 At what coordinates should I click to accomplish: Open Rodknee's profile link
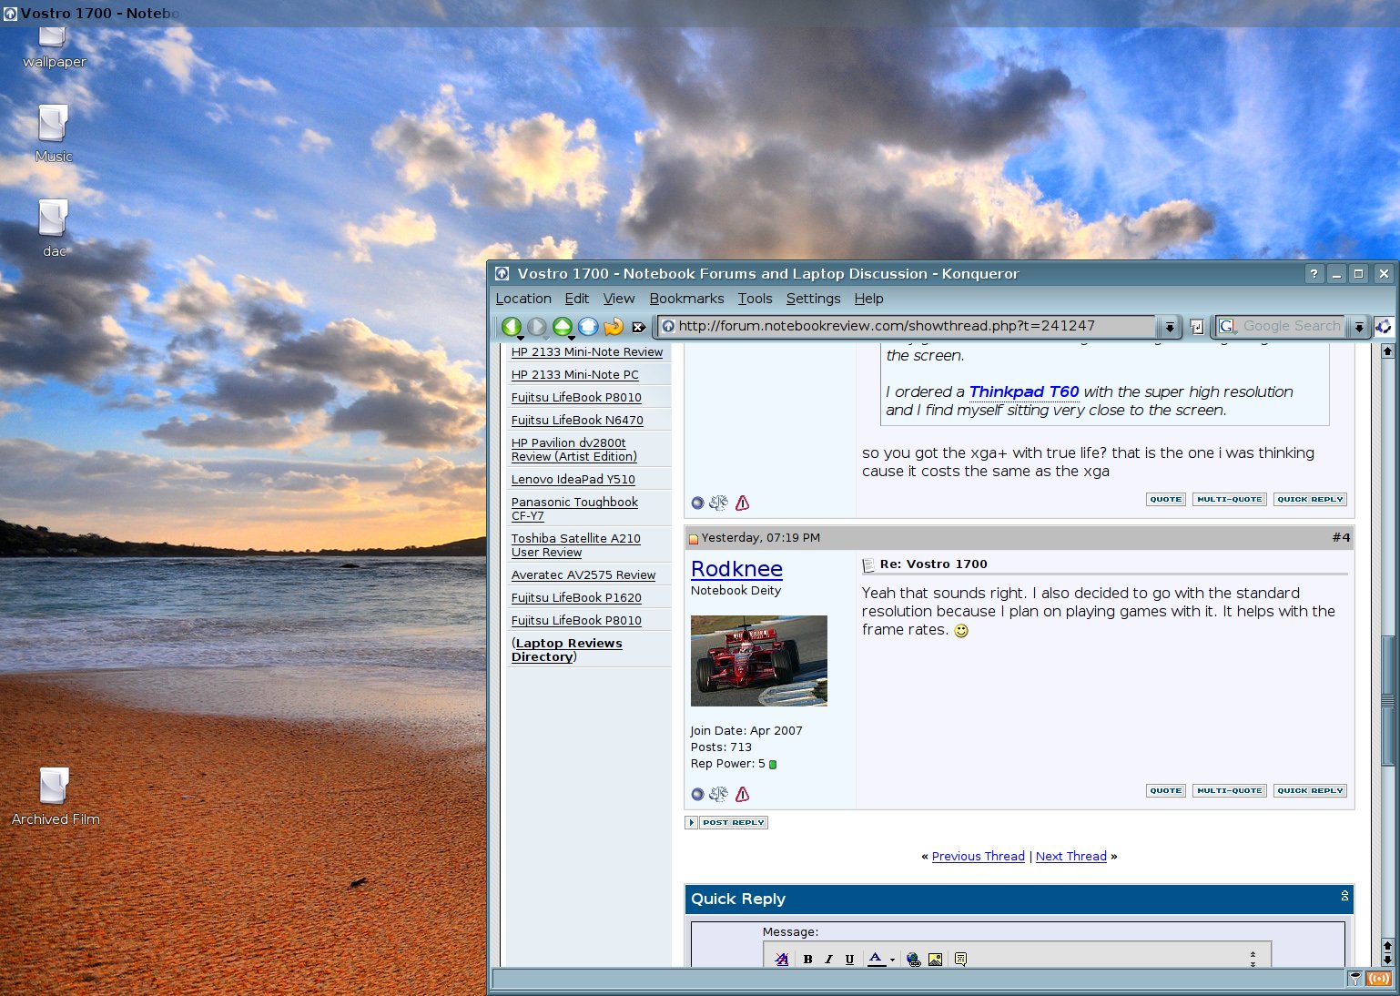736,569
